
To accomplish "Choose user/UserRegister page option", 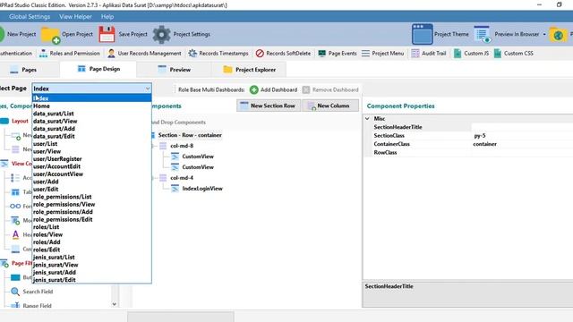I will [x=91, y=159].
